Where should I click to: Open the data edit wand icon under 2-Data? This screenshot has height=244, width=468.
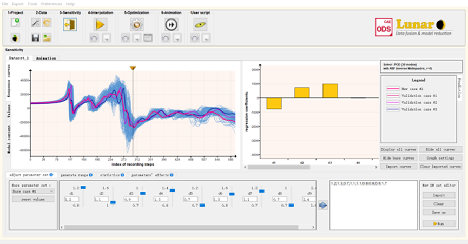[36, 23]
